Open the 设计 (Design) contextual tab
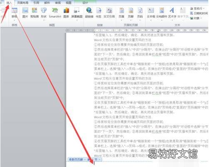Screen dimensions: 209x167 pos(85,2)
